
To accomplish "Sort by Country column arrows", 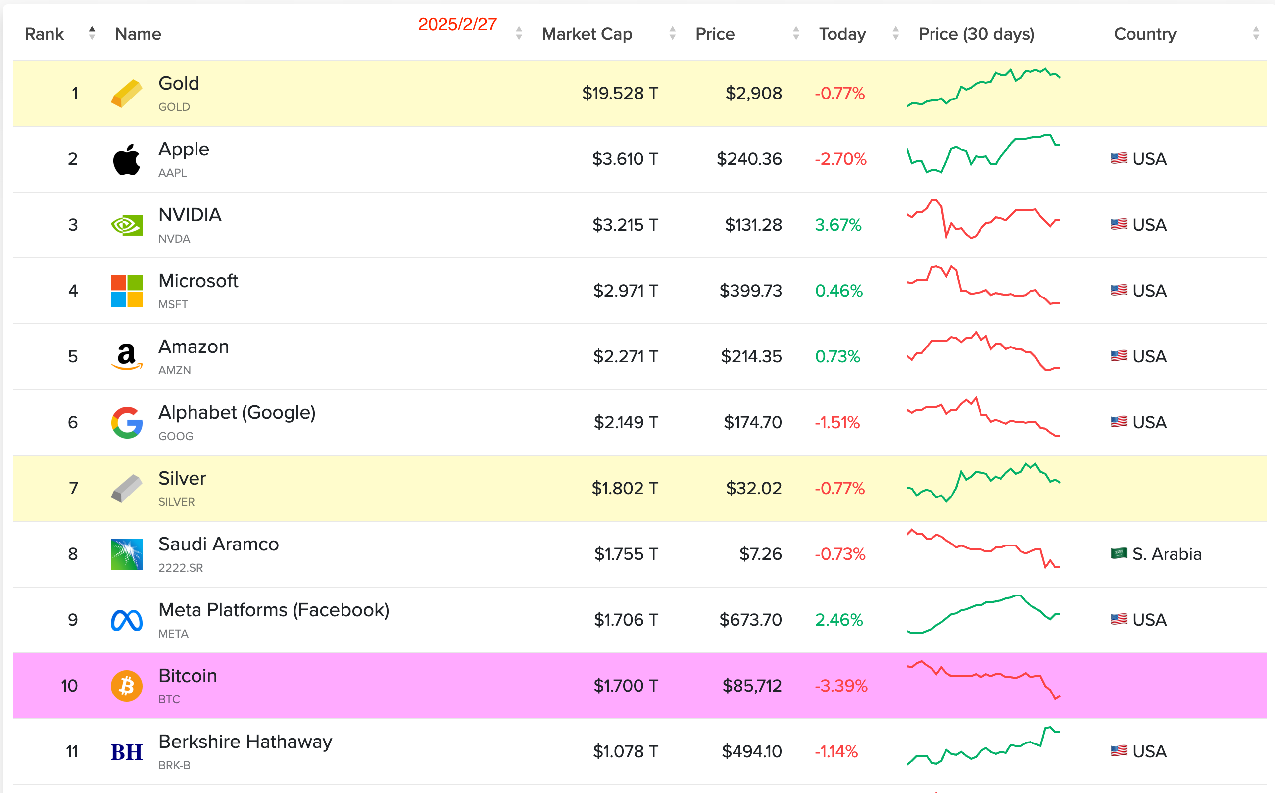I will pos(1256,34).
